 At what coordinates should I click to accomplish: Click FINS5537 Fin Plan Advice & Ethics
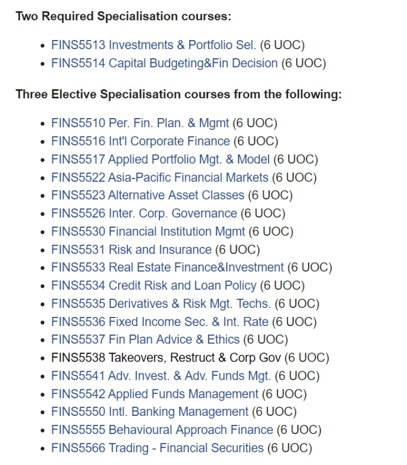[x=145, y=340]
